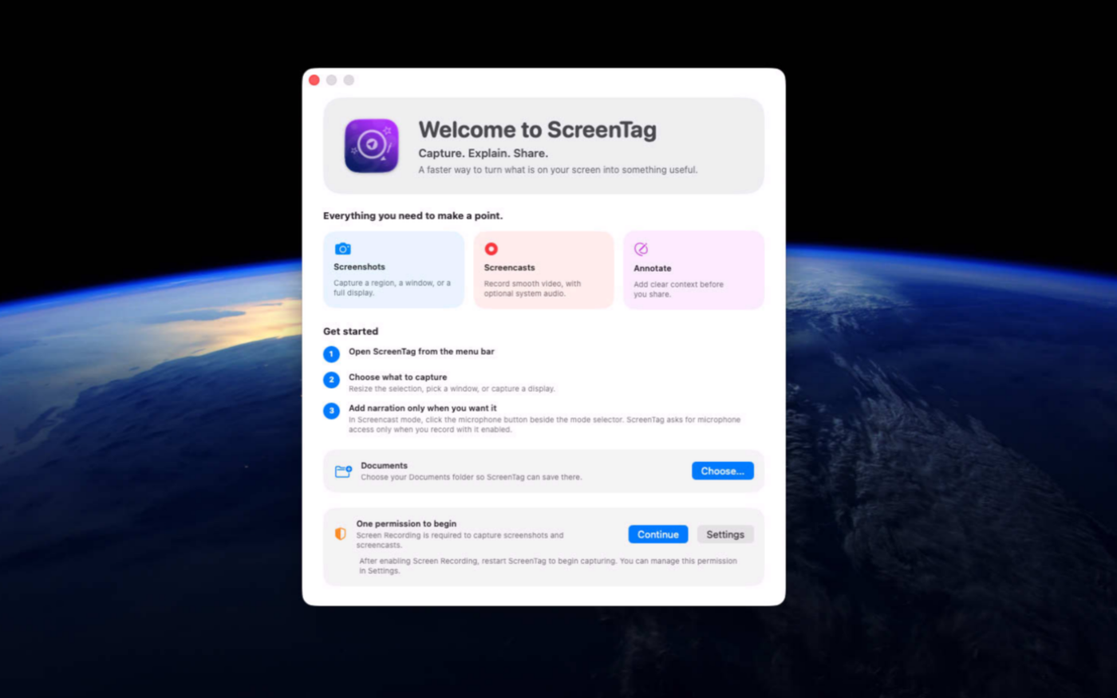Click the "Annotate" card title
Image resolution: width=1117 pixels, height=698 pixels.
point(653,268)
